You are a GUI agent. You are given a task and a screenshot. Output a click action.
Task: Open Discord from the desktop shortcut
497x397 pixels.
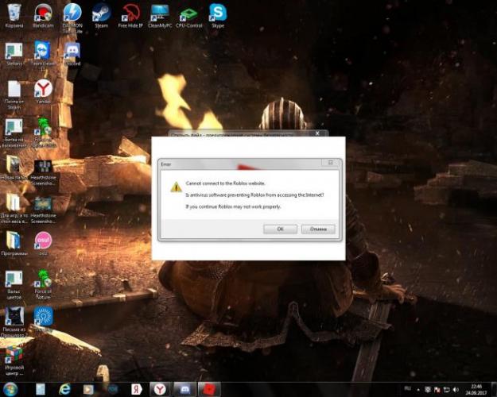coord(72,53)
